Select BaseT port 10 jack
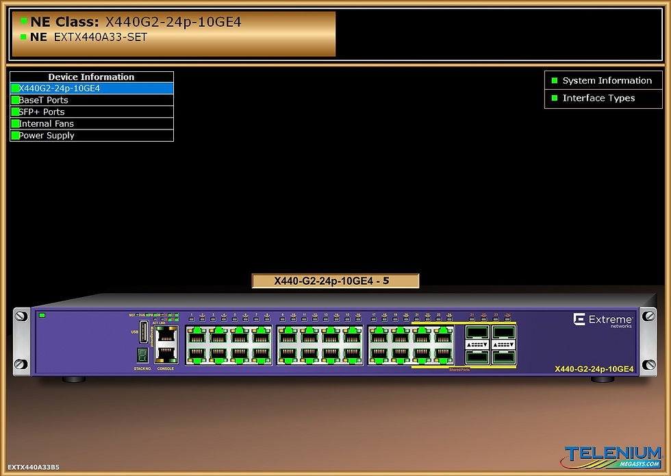Viewport: 671px width, 476px height. [288, 355]
